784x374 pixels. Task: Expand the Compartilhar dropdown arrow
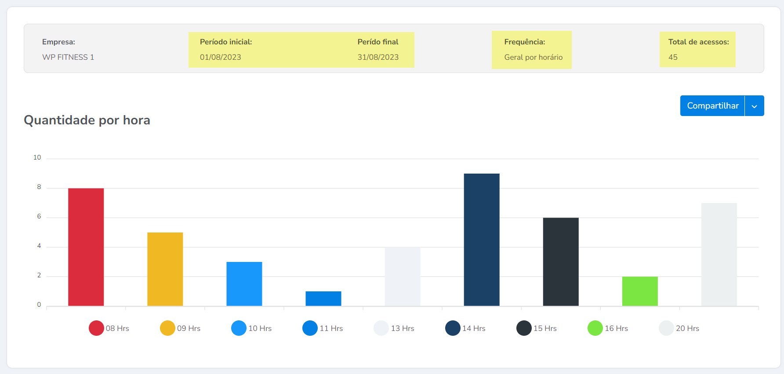[x=754, y=106]
